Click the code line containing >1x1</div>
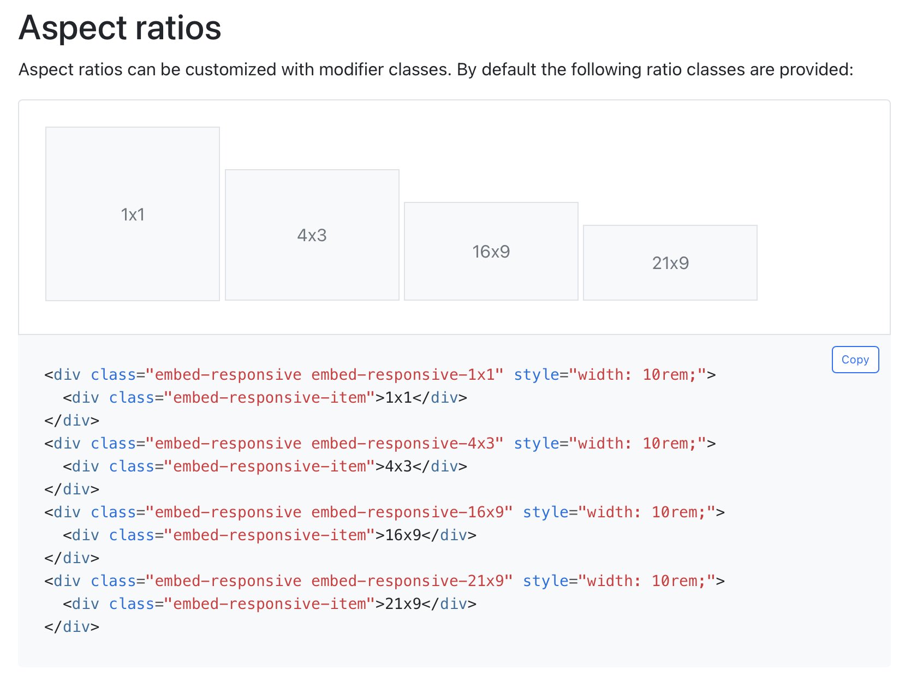 pyautogui.click(x=265, y=398)
